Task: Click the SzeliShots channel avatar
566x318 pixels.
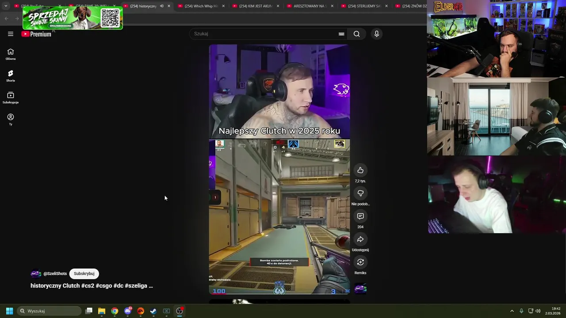Action: 36,274
